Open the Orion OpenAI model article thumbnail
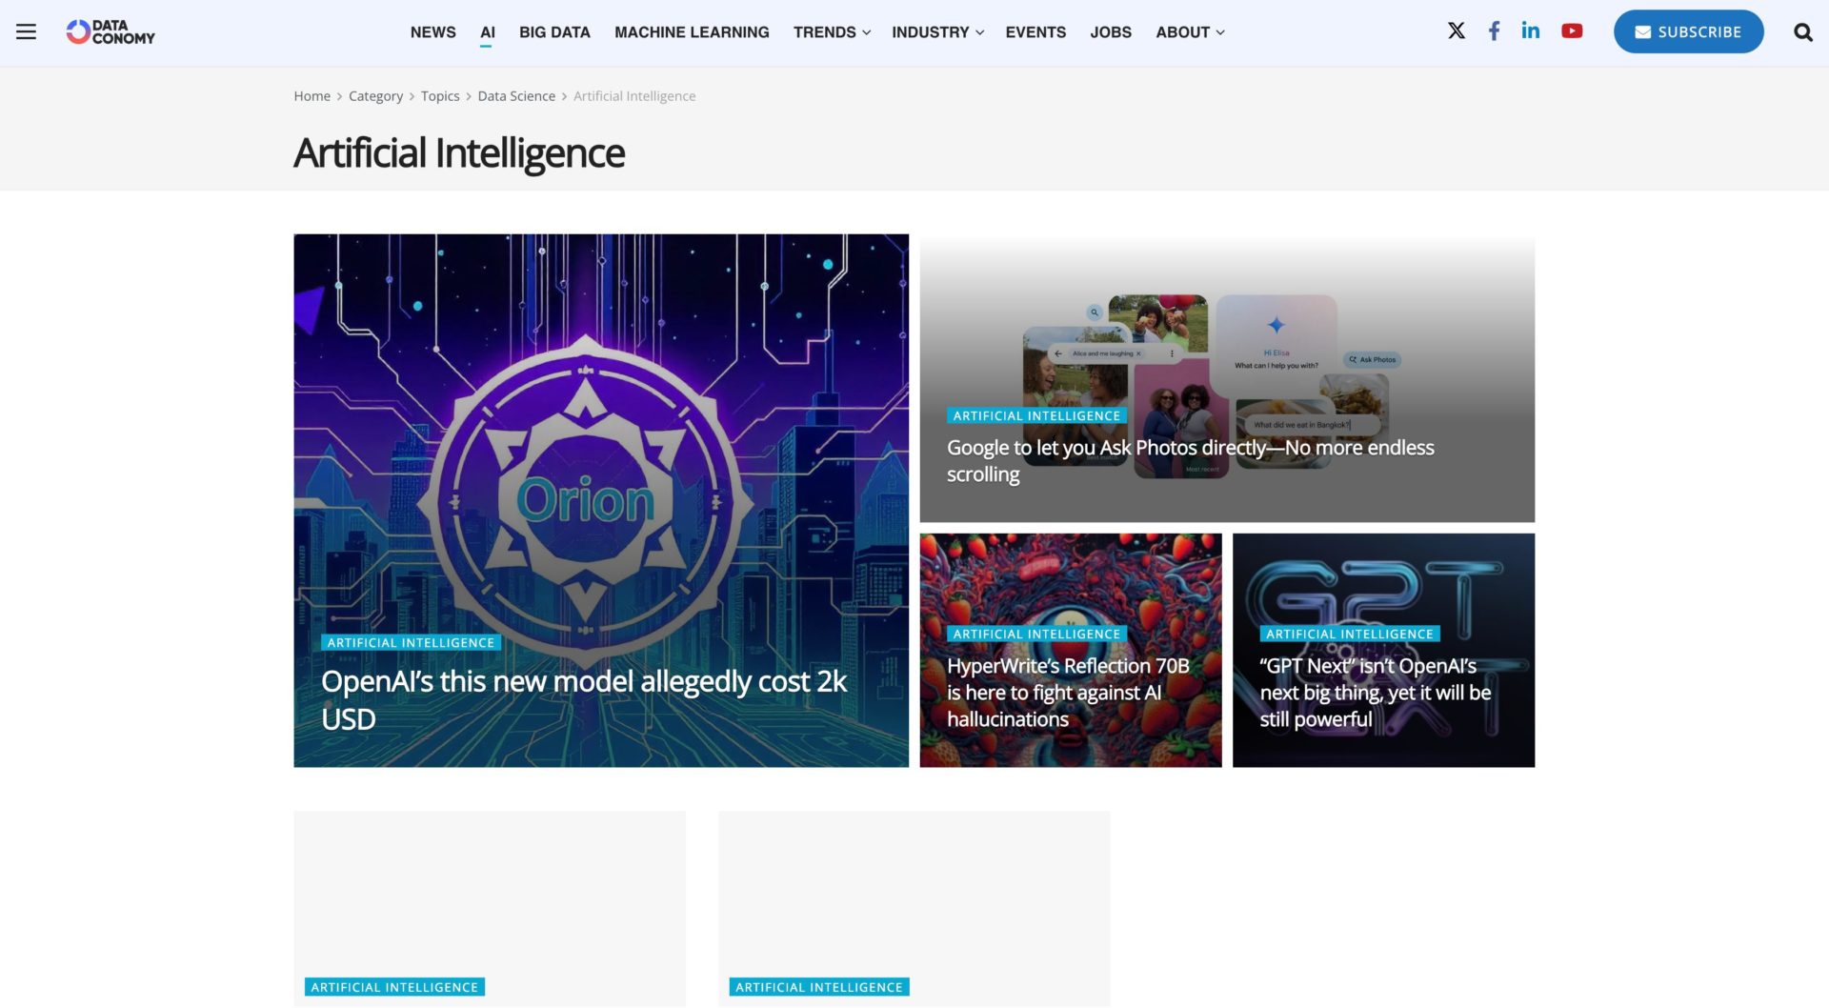This screenshot has height=1008, width=1829. pyautogui.click(x=601, y=500)
